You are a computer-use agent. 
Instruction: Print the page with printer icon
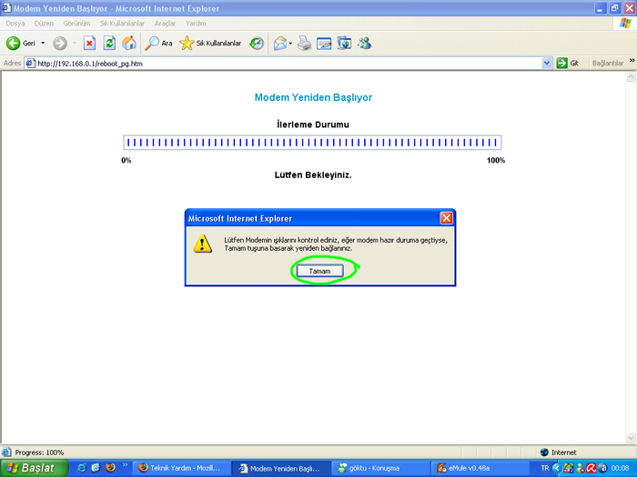(304, 43)
